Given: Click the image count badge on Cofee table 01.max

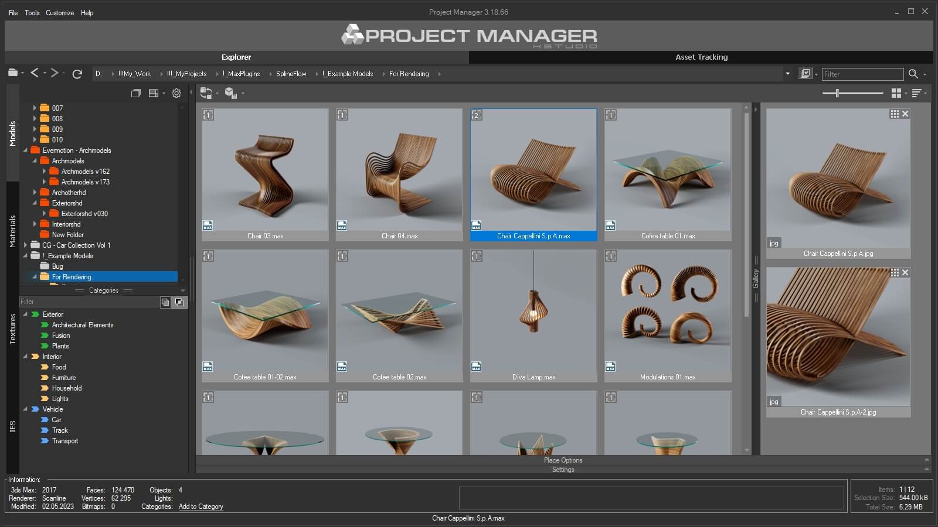Looking at the screenshot, I should click(611, 115).
